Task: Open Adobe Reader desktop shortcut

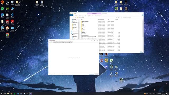Action: (x=12, y=22)
